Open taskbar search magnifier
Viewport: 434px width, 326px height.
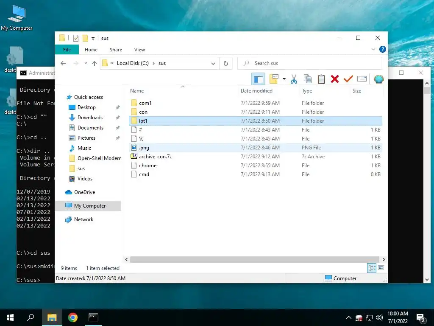(x=31, y=318)
